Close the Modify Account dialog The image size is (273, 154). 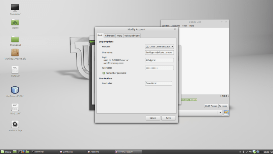coord(175,29)
